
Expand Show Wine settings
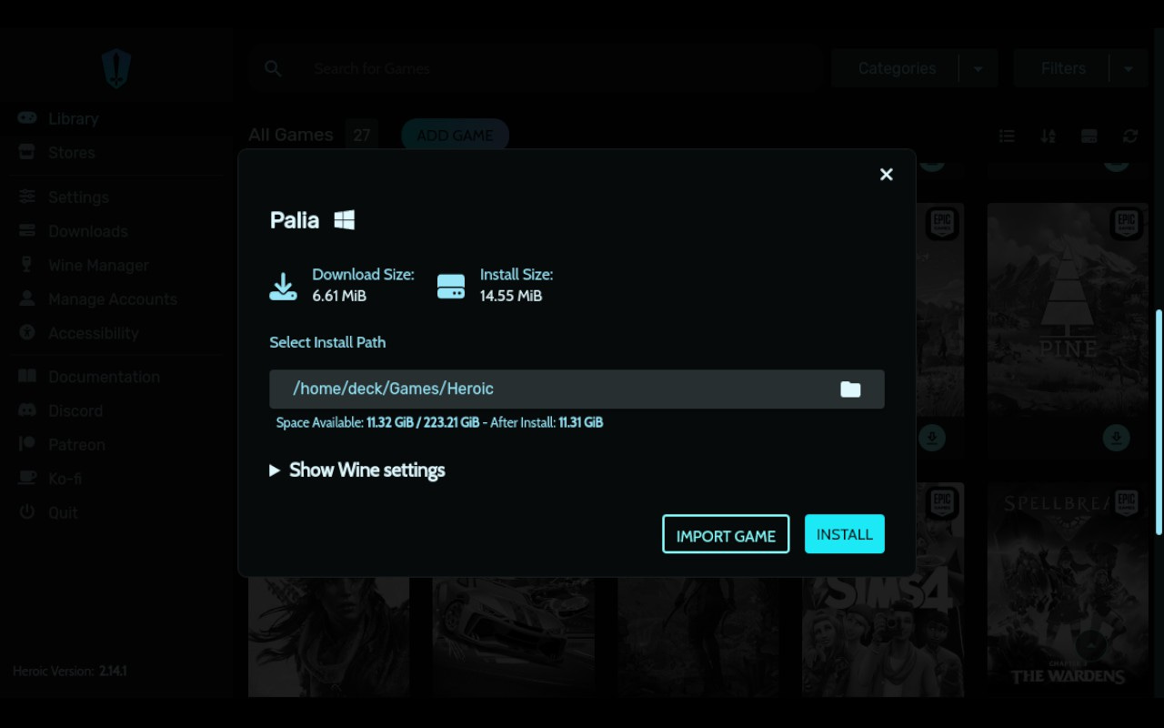tap(357, 470)
